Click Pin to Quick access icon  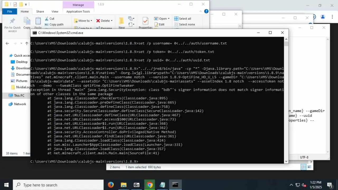pos(12,21)
